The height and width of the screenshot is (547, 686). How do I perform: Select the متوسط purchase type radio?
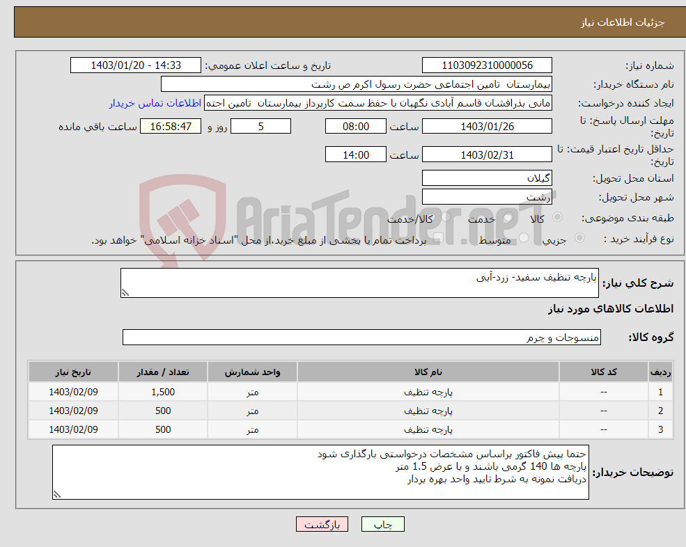(524, 237)
